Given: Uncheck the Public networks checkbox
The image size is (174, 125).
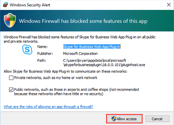Looking at the screenshot, I should (11, 90).
